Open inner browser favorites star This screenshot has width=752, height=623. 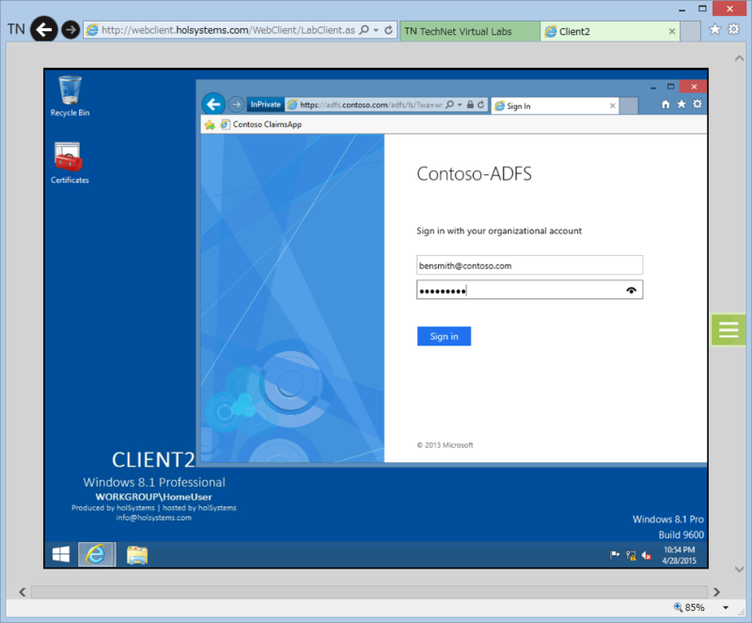pos(681,104)
